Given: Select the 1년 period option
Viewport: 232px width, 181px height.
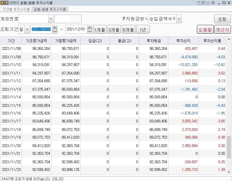Looking at the screenshot, I should (x=143, y=29).
